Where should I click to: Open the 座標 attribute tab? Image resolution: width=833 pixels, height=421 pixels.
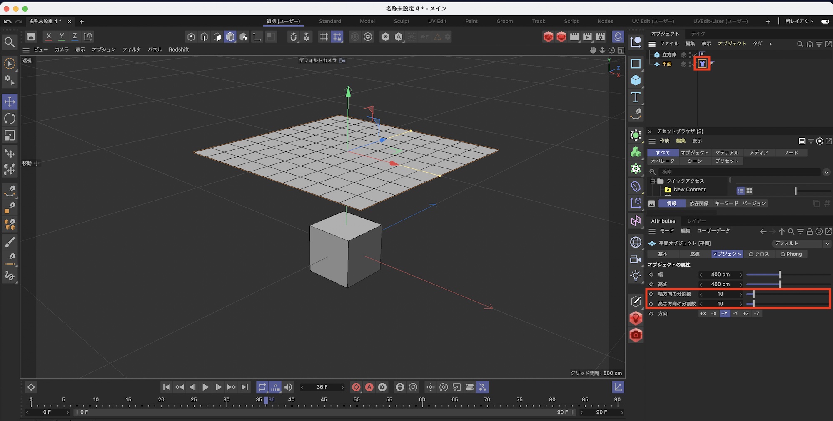tap(694, 254)
